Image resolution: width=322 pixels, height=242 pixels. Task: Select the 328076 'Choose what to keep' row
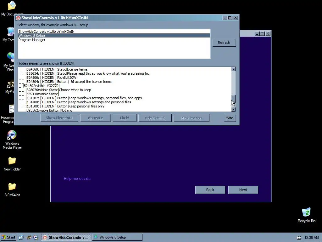[125, 90]
